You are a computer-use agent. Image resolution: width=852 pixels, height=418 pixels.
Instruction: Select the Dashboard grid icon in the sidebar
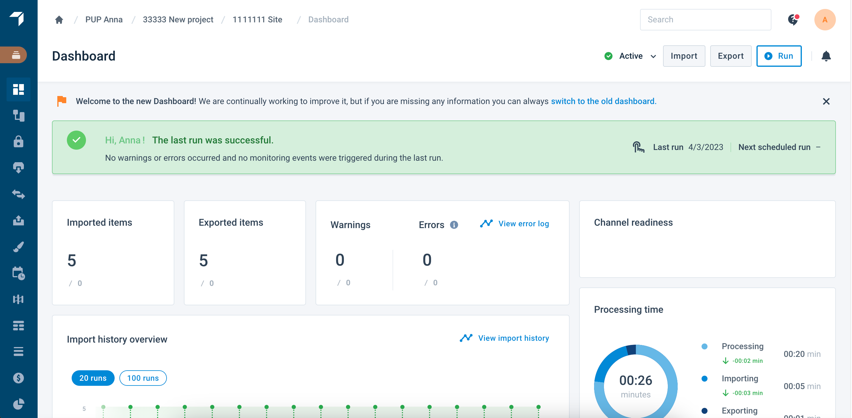tap(19, 89)
